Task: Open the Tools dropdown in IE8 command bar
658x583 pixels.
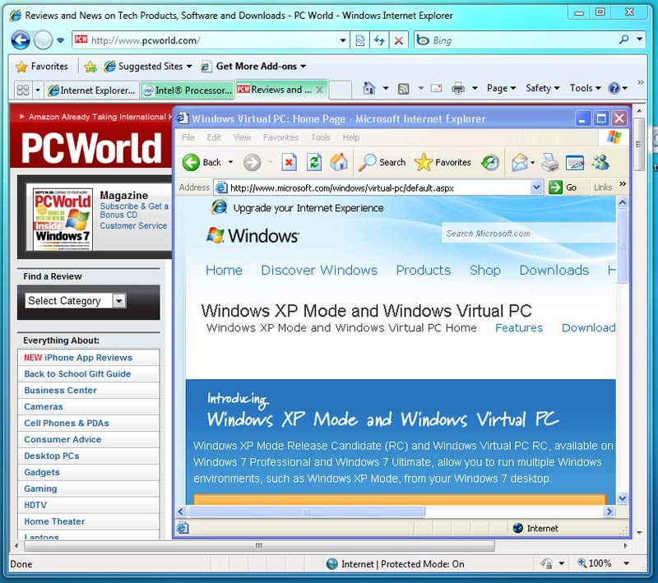Action: [585, 88]
